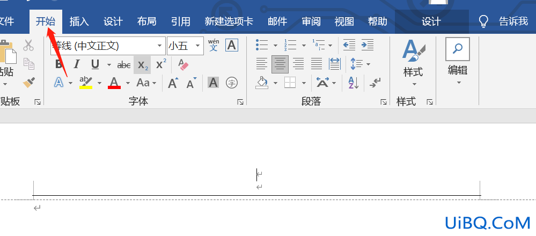This screenshot has height=236, width=536.
Task: Expand highlight color dropdown arrow
Action: point(99,83)
